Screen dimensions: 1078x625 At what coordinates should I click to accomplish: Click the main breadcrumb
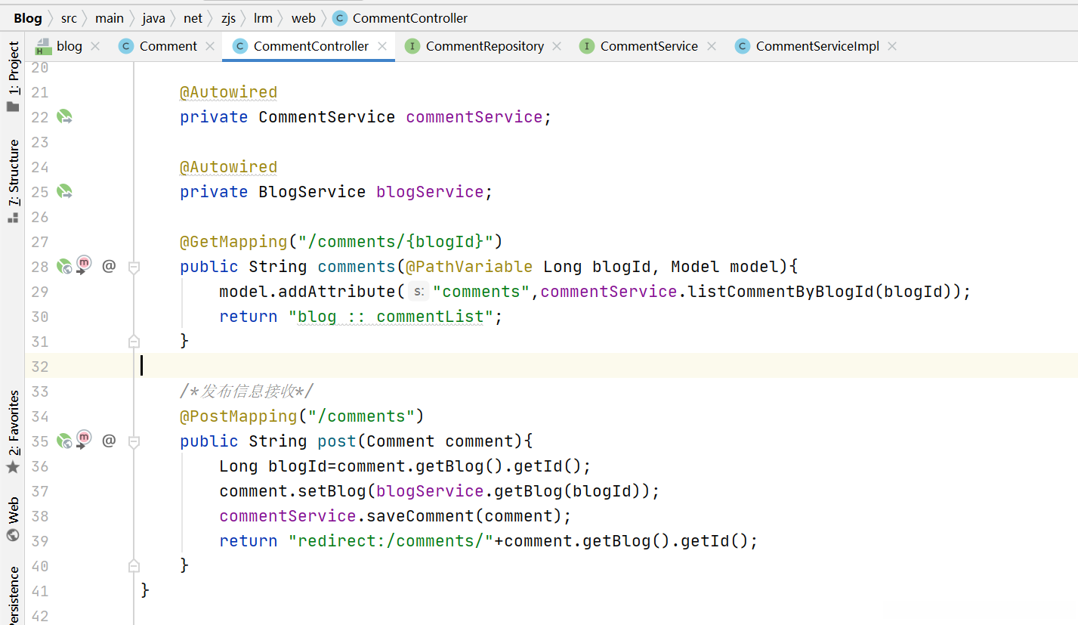coord(110,18)
